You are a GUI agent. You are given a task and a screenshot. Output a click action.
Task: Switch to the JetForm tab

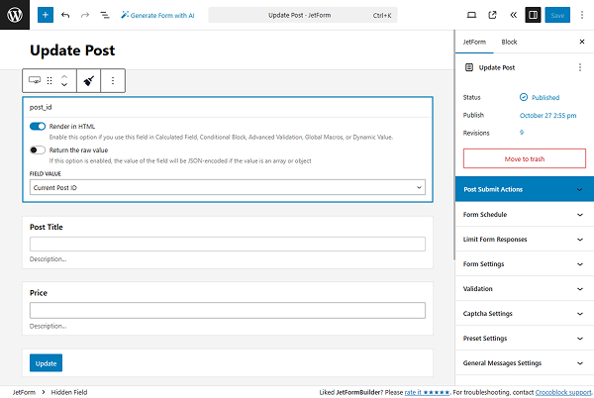(474, 42)
